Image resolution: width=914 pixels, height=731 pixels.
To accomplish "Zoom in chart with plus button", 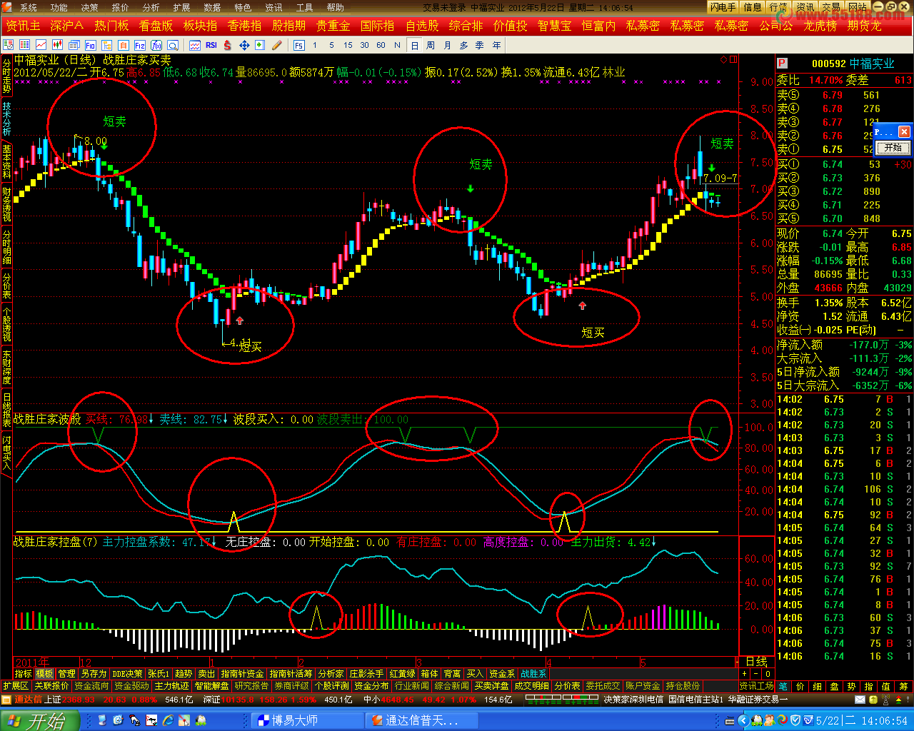I will [745, 674].
